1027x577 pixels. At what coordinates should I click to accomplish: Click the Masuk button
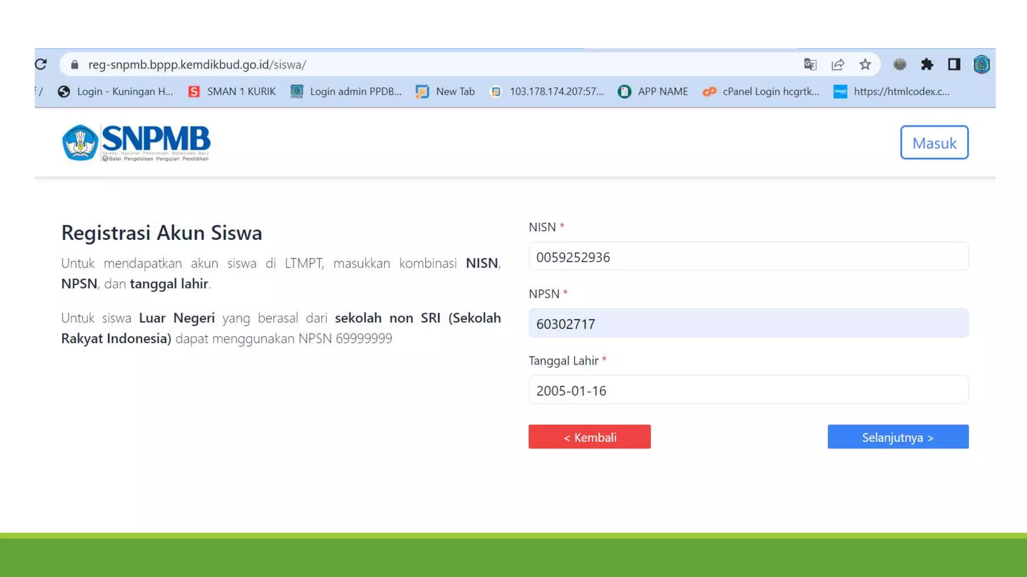click(934, 143)
